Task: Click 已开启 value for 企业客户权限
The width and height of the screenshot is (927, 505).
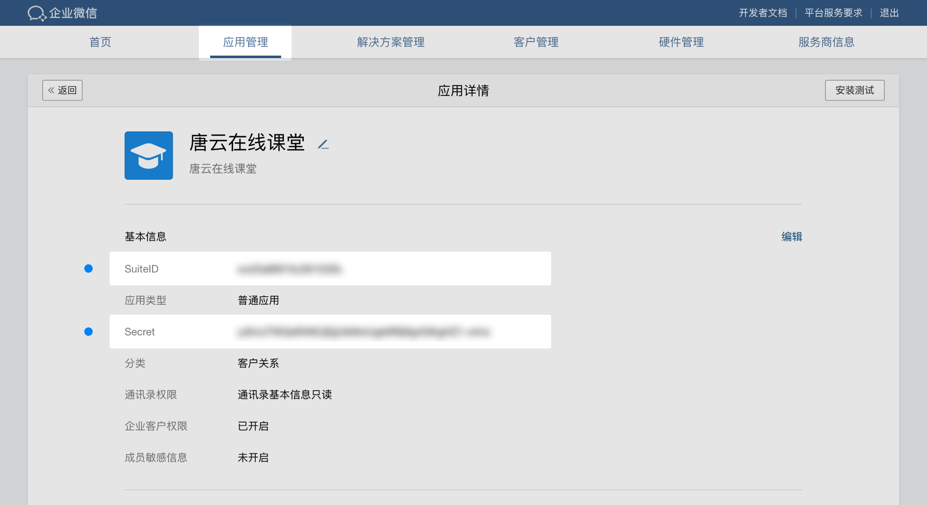Action: (x=253, y=426)
